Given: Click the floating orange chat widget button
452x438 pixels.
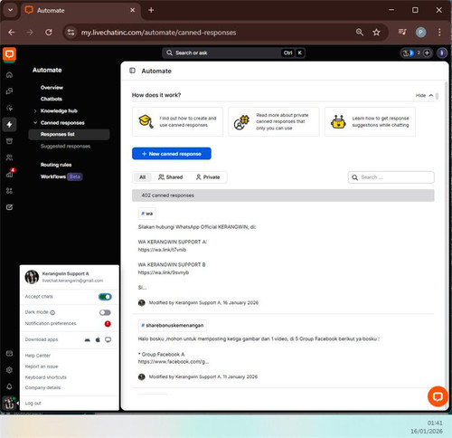Looking at the screenshot, I should point(438,396).
